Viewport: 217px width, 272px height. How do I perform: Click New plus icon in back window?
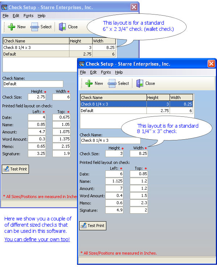[x=12, y=27]
